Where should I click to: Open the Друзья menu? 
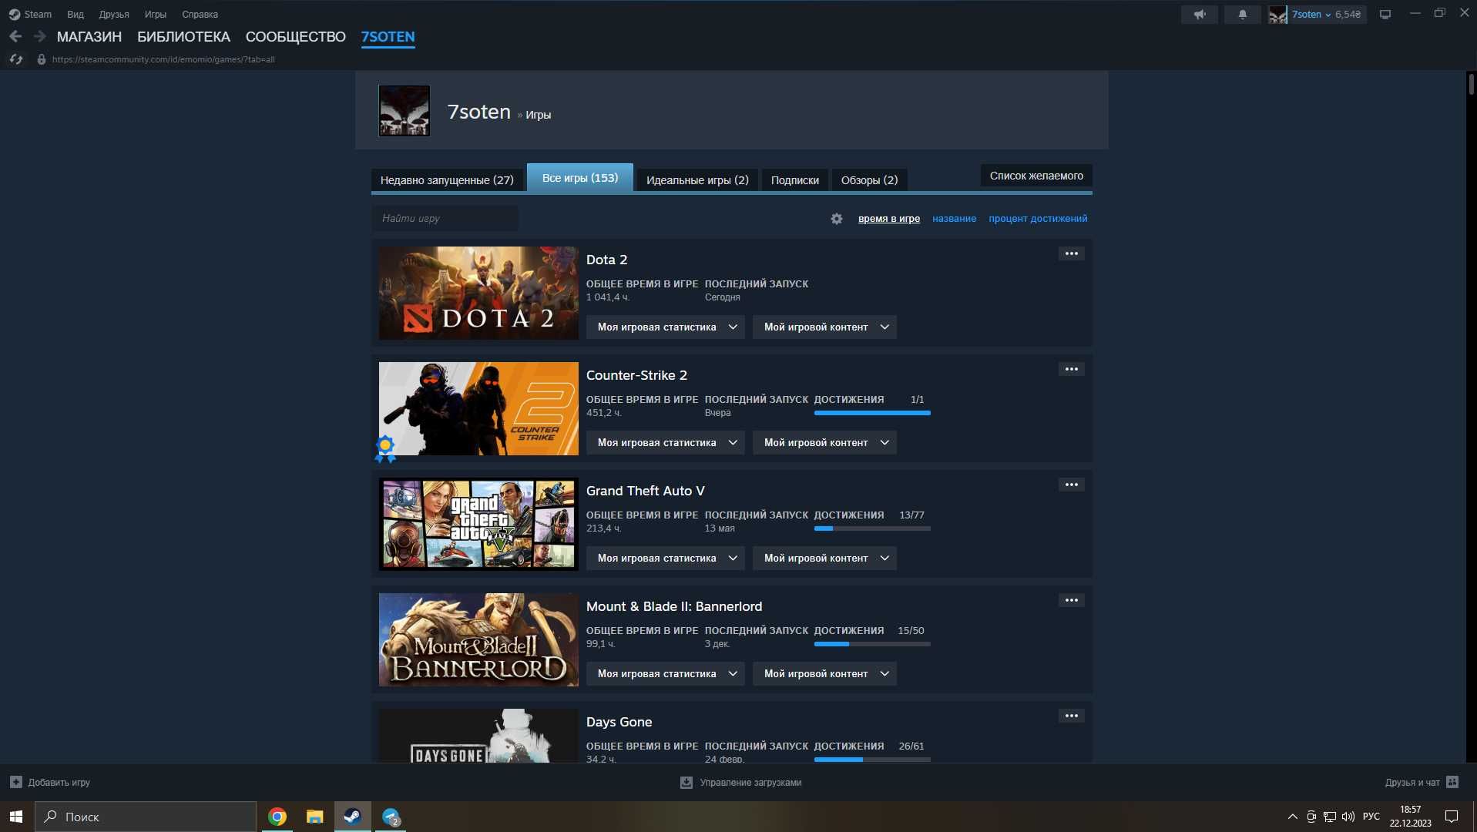(114, 14)
